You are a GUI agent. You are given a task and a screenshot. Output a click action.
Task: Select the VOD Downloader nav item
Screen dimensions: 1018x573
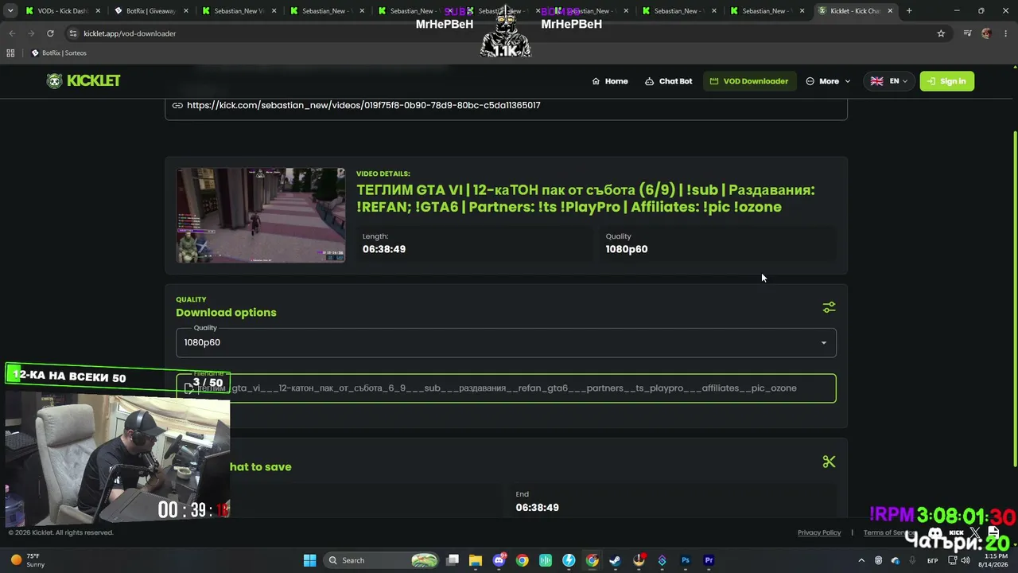749,81
